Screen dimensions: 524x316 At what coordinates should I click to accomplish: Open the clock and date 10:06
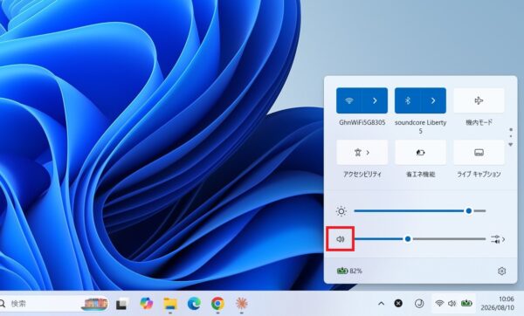(x=497, y=303)
